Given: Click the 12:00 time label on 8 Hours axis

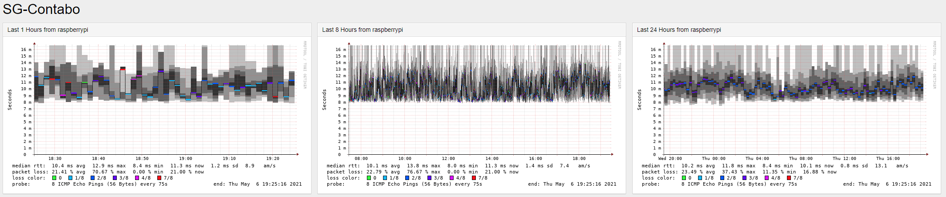Looking at the screenshot, I should (448, 159).
